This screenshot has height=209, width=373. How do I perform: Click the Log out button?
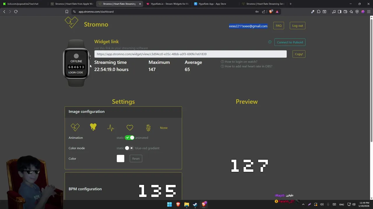tap(298, 26)
